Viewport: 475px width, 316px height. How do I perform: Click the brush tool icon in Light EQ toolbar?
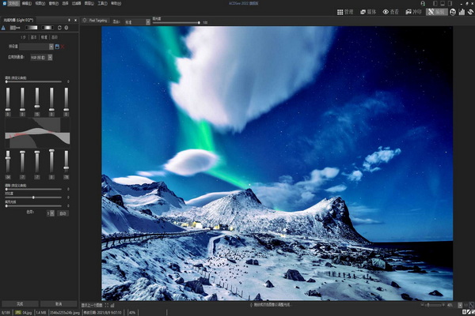pyautogui.click(x=15, y=28)
